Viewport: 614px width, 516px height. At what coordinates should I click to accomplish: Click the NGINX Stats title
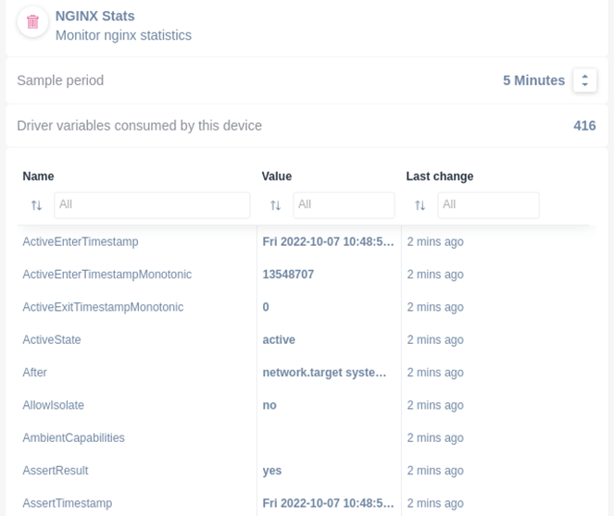coord(94,16)
